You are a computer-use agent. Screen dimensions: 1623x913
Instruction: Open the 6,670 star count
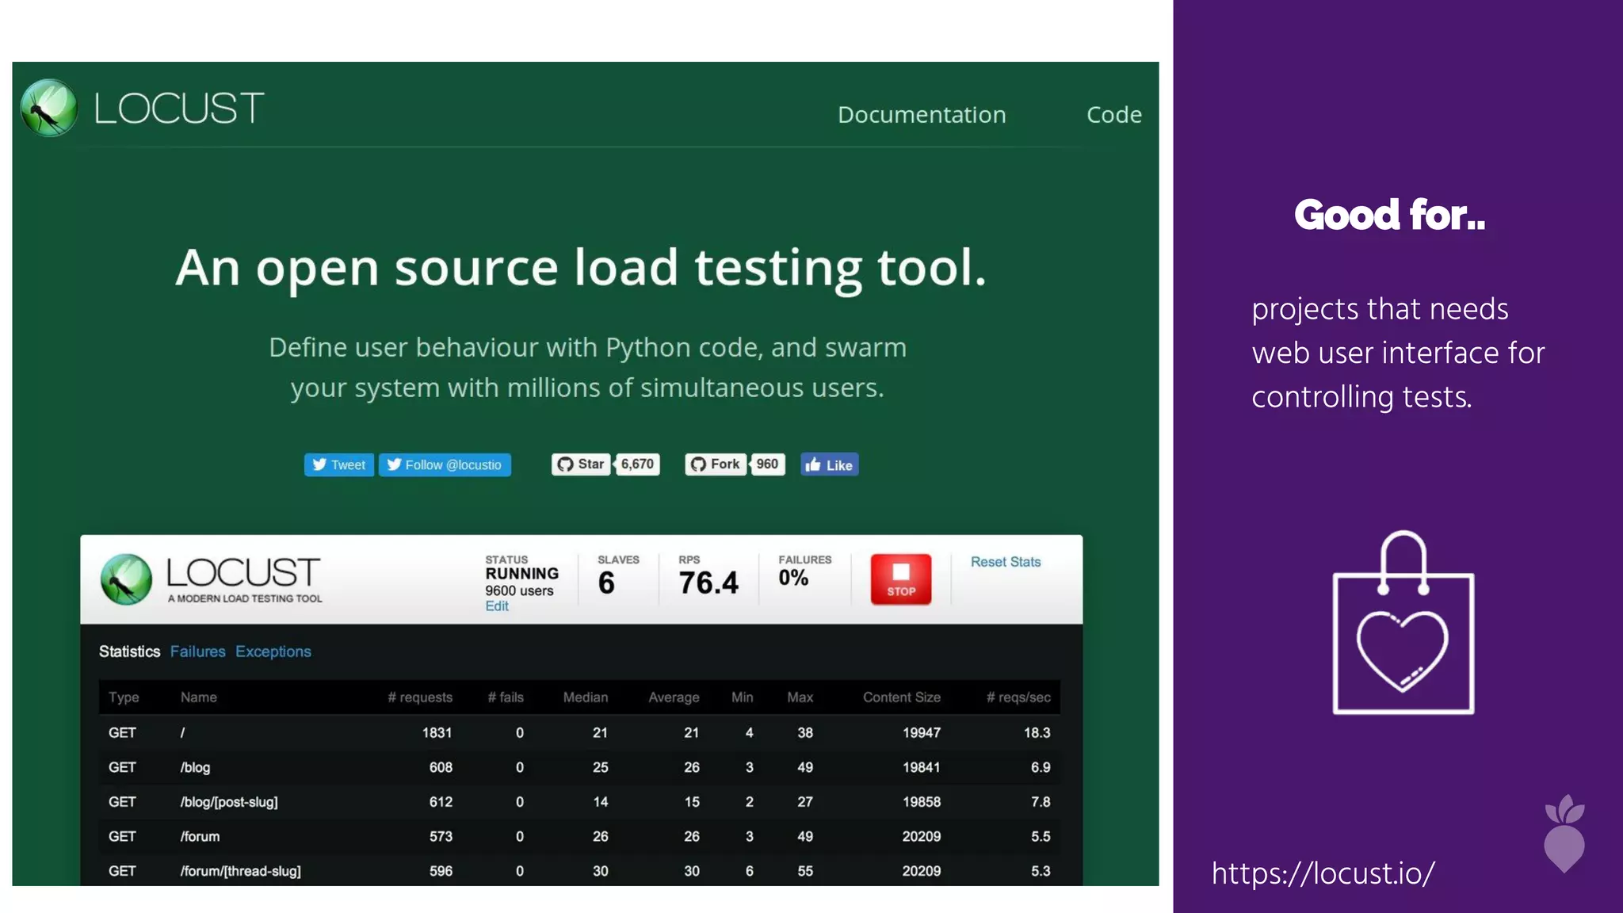(x=637, y=464)
